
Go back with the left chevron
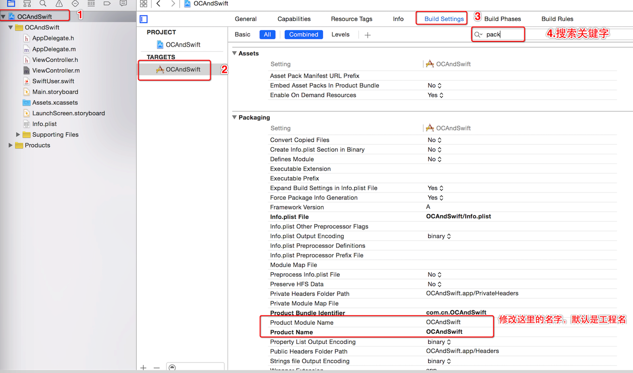tap(158, 4)
